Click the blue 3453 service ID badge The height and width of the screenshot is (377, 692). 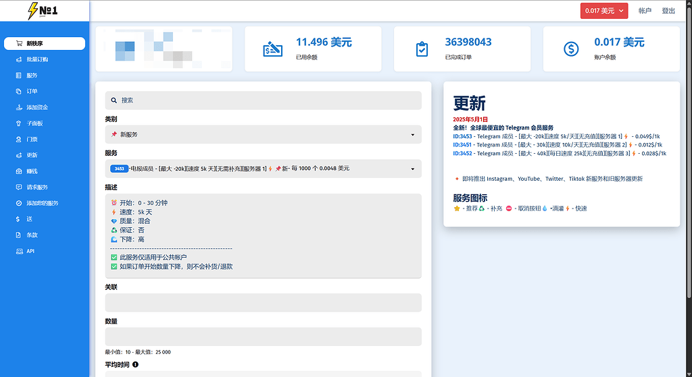[x=119, y=169]
